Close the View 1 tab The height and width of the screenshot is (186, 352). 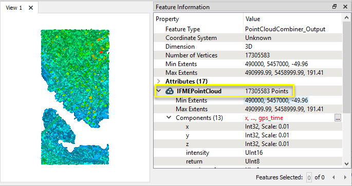(x=31, y=8)
